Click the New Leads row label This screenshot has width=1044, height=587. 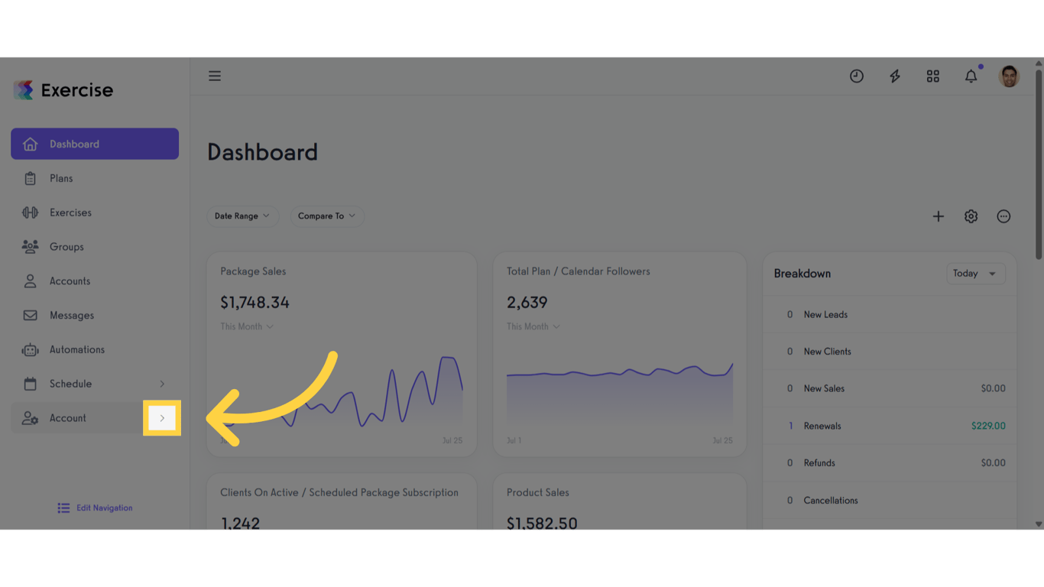[x=825, y=315]
